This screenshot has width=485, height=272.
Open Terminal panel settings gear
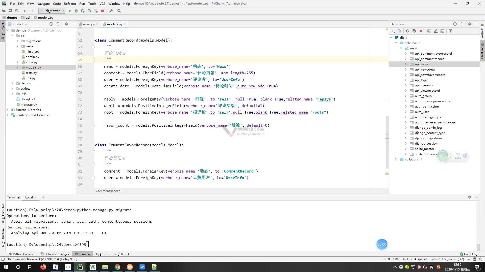tap(470, 197)
